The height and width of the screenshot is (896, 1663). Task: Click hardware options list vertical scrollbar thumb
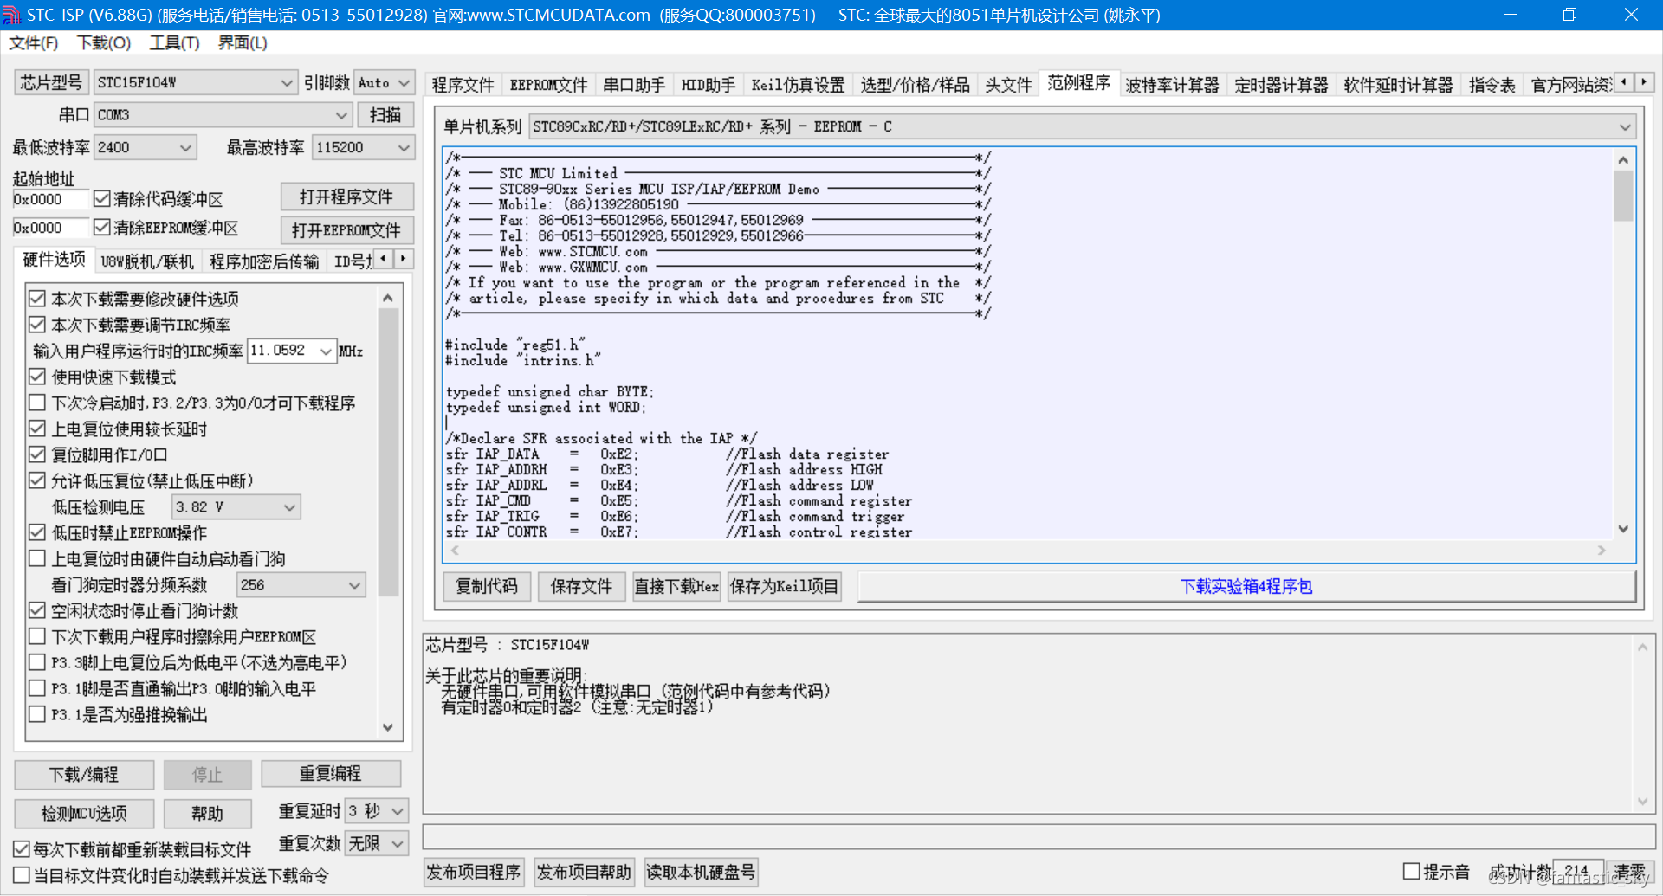[388, 452]
